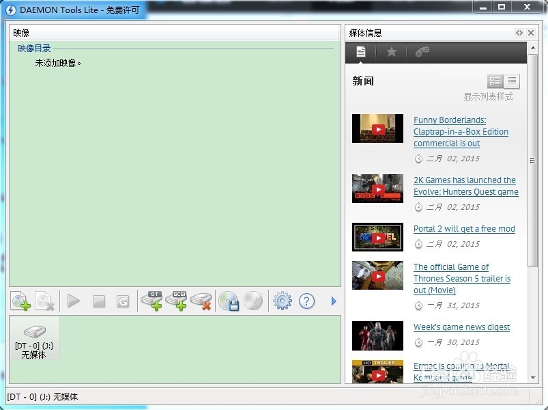Click the 新闻 news heading
548x410 pixels.
(363, 81)
